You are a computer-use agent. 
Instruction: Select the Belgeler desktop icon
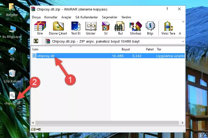pos(12,10)
